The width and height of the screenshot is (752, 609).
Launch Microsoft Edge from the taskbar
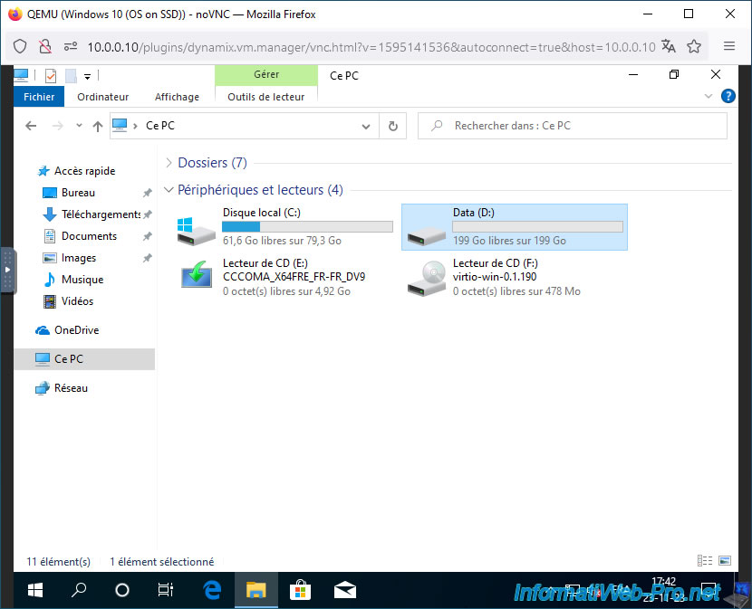coord(212,590)
